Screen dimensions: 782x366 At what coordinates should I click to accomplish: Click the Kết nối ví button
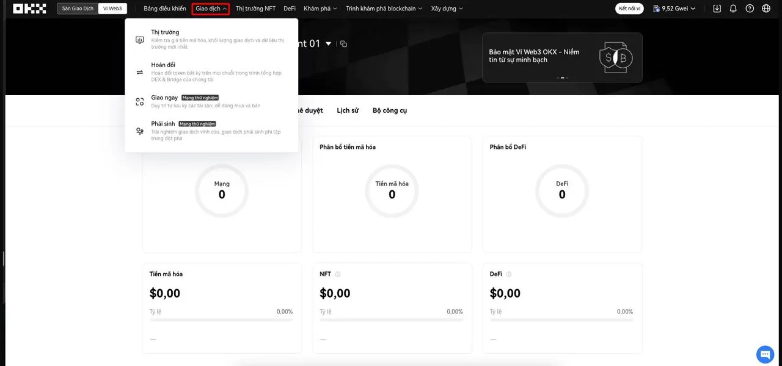pos(629,9)
